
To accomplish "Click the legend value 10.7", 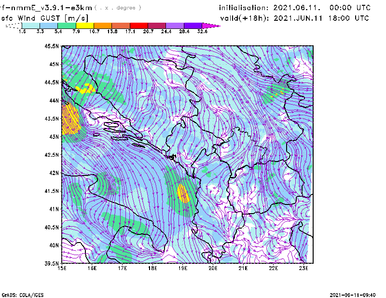I will pos(94,31).
